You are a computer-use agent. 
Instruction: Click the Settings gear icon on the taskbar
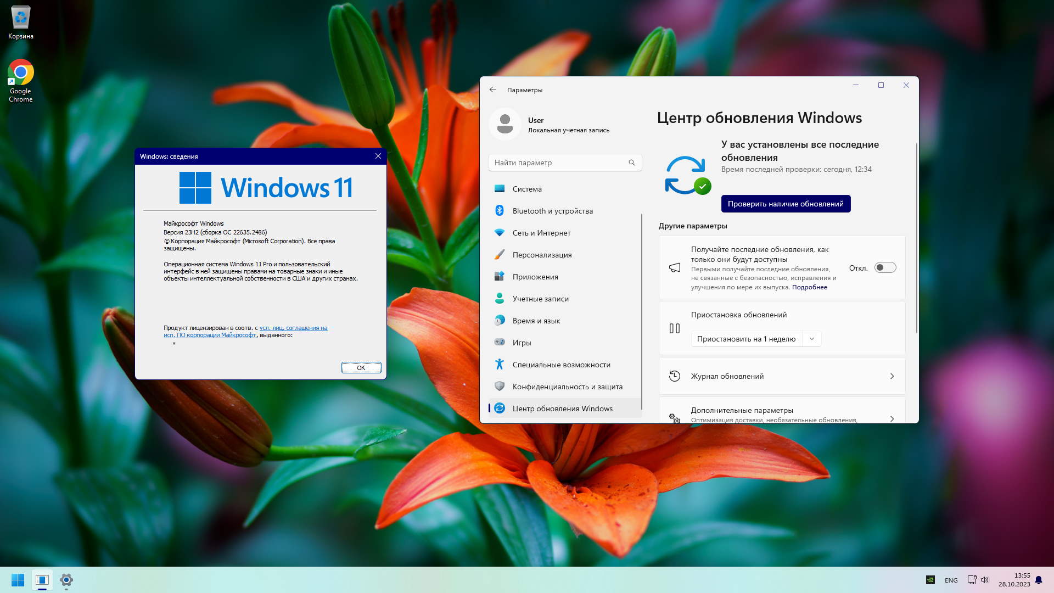[66, 580]
